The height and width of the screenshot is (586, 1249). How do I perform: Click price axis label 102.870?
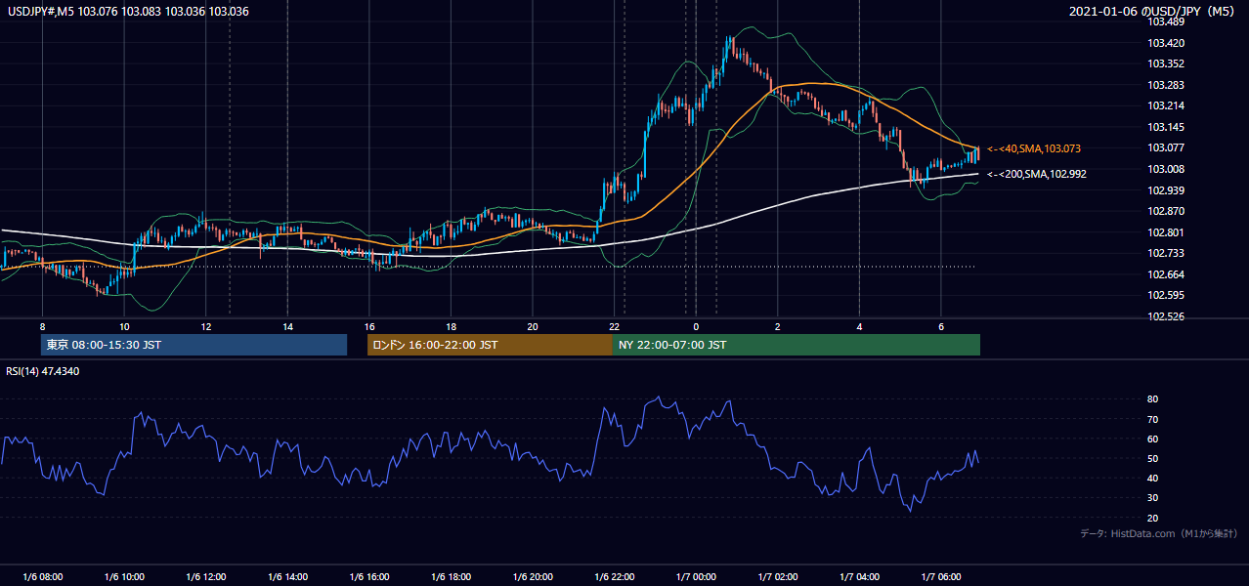click(x=1166, y=211)
